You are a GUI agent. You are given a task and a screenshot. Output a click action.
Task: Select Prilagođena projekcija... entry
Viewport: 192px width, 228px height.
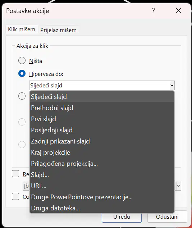[x=102, y=164]
